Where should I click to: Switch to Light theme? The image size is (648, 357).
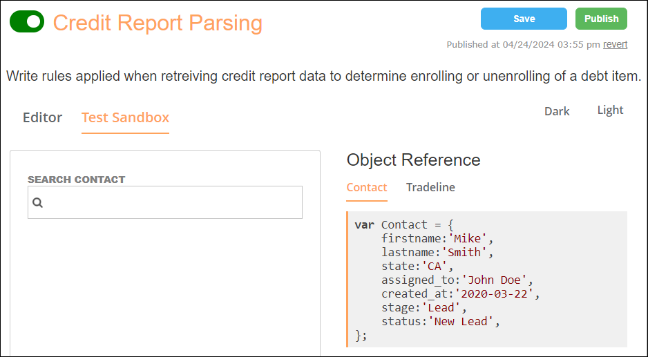[610, 110]
